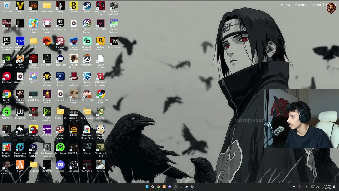Click the FiveM desktop shortcut
Screen dimensions: 339x191
coord(20,167)
